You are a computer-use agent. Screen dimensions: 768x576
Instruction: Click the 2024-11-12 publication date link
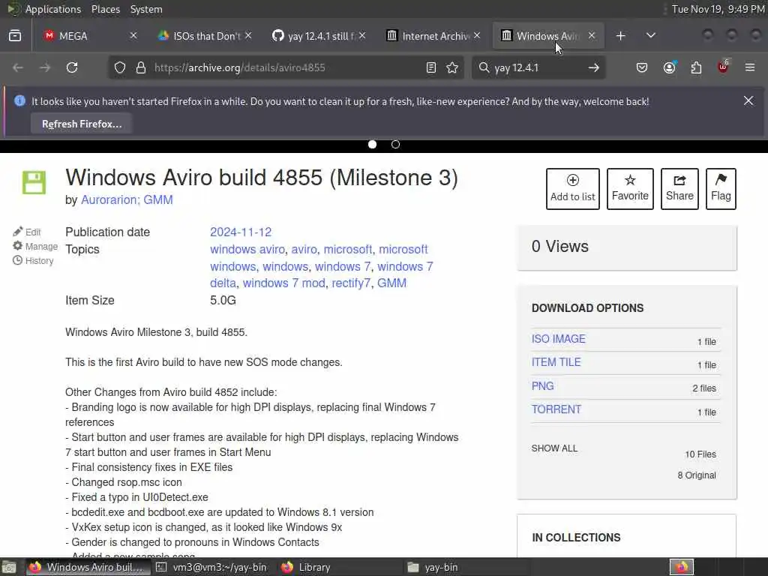[x=241, y=232]
